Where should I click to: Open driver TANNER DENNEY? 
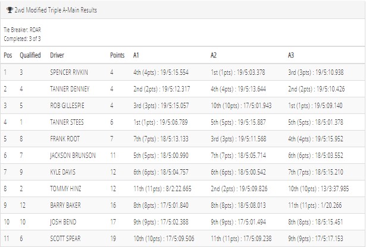pyautogui.click(x=70, y=89)
